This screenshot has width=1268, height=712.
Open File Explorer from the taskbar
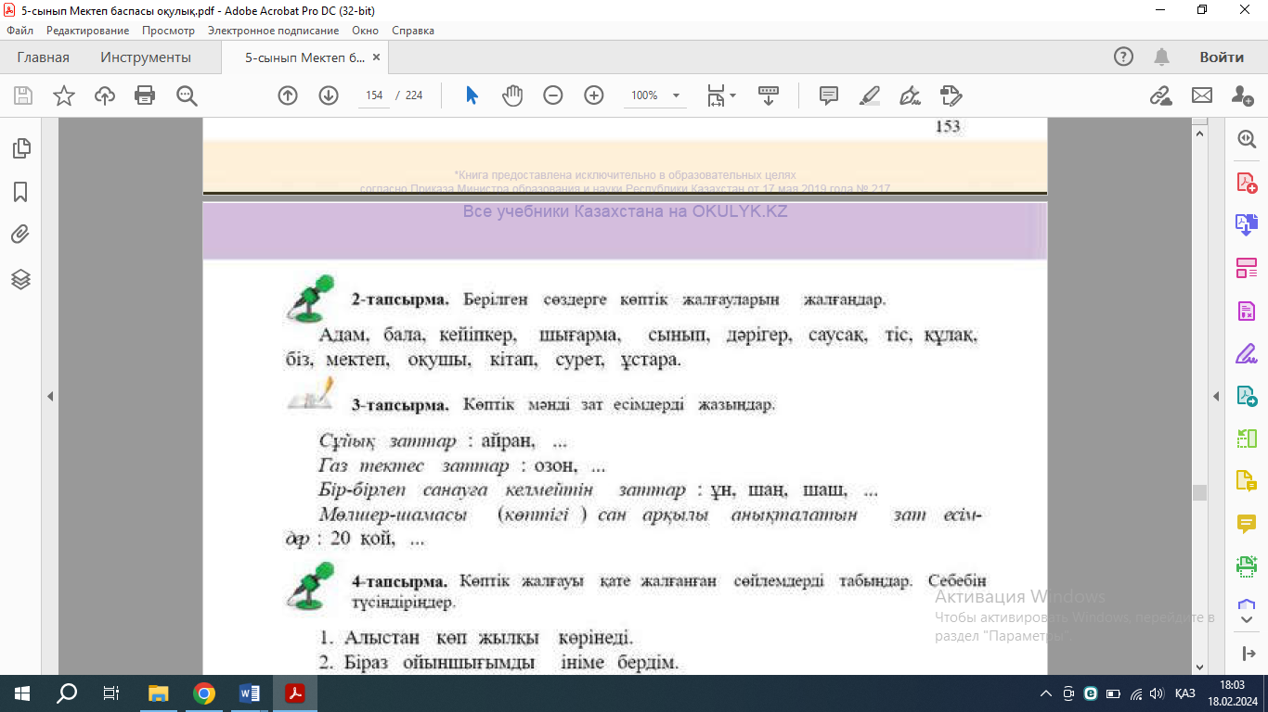tap(159, 693)
